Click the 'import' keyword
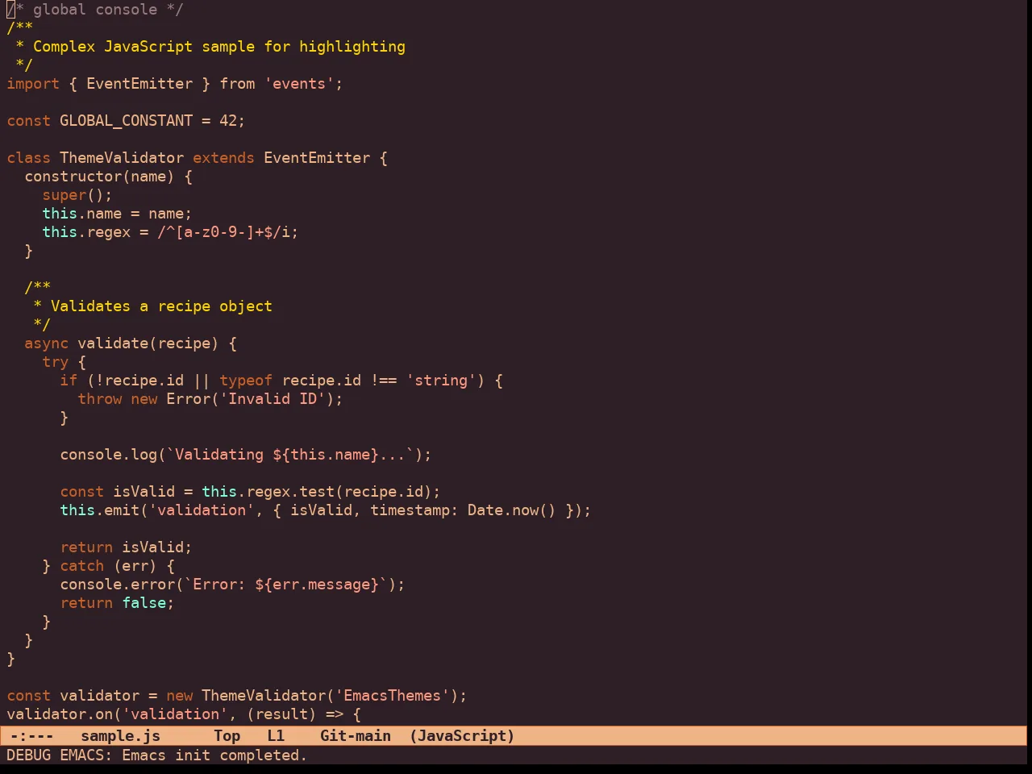Image resolution: width=1032 pixels, height=774 pixels. point(33,84)
